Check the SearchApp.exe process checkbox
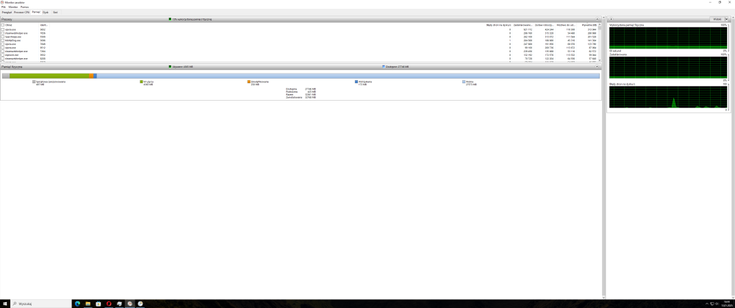Image resolution: width=735 pixels, height=308 pixels. pos(2,37)
